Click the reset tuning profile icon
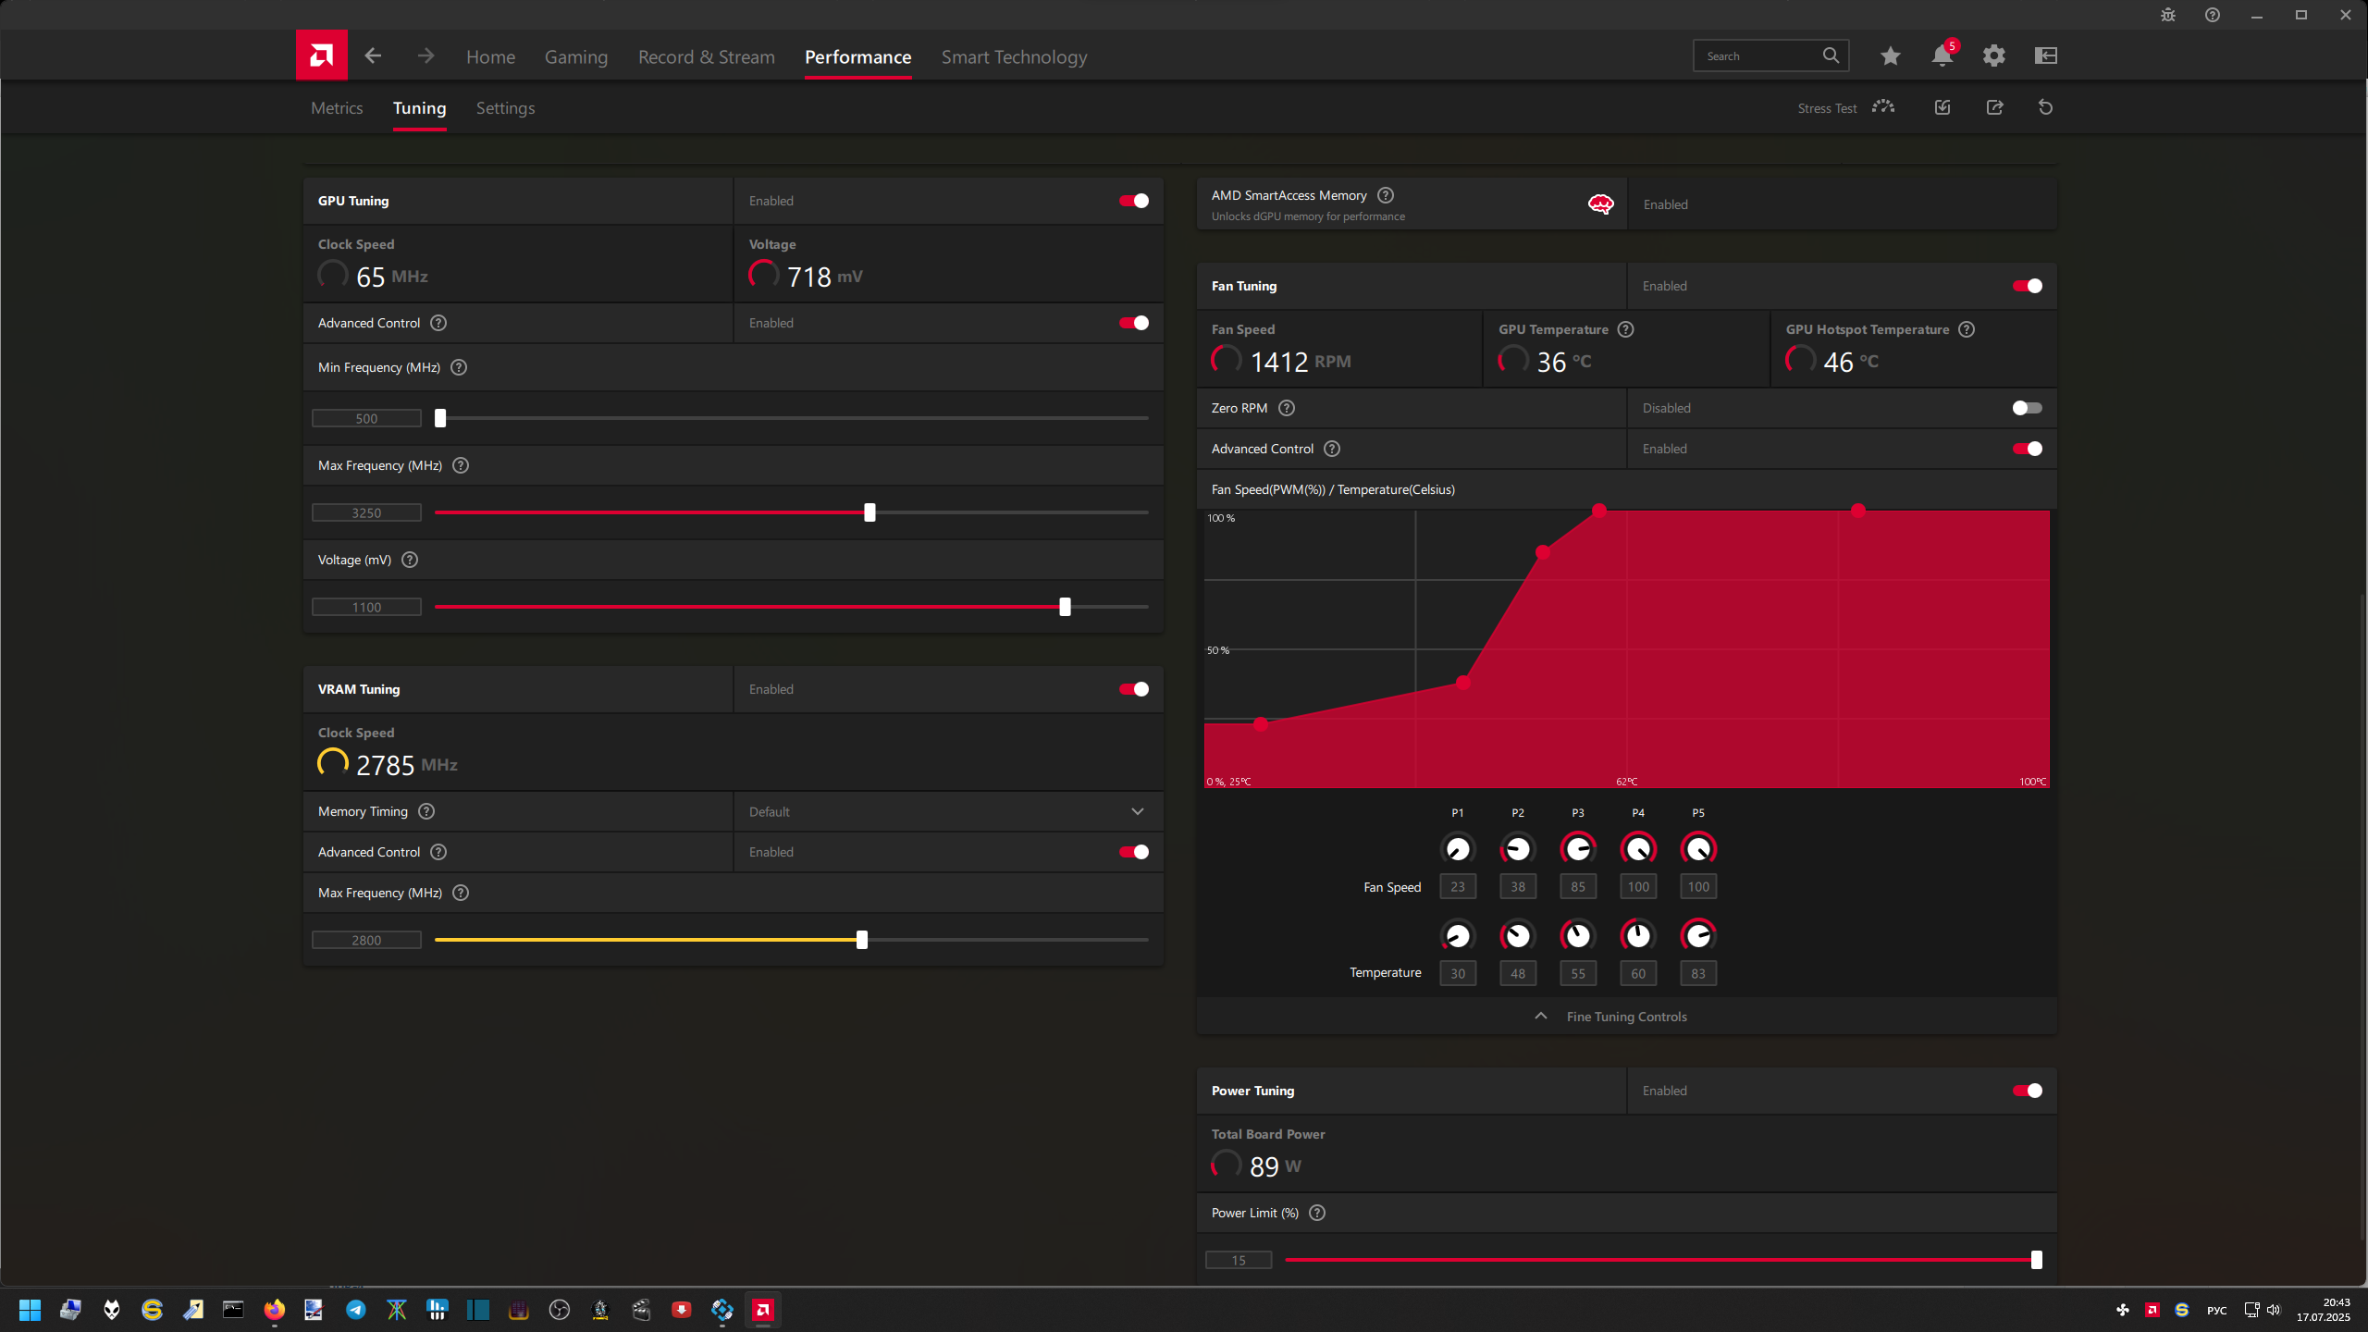Screen dimensions: 2368x1332 tap(2045, 107)
